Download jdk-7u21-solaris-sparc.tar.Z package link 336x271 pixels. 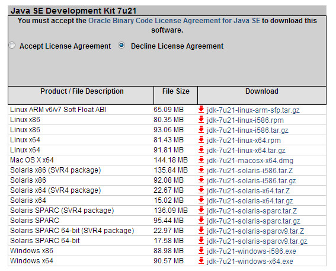252,211
